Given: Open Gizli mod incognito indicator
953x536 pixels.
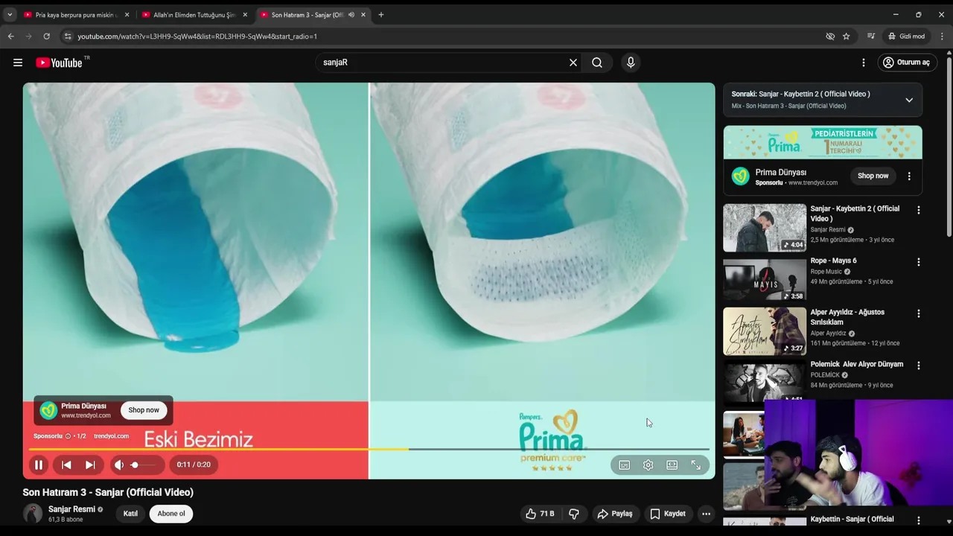Looking at the screenshot, I should click(x=906, y=36).
